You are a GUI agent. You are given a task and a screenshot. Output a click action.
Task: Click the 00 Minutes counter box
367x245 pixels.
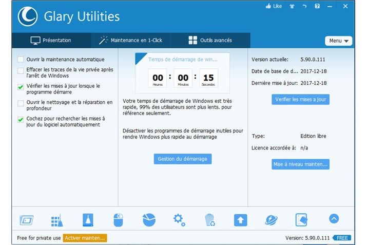(x=183, y=78)
